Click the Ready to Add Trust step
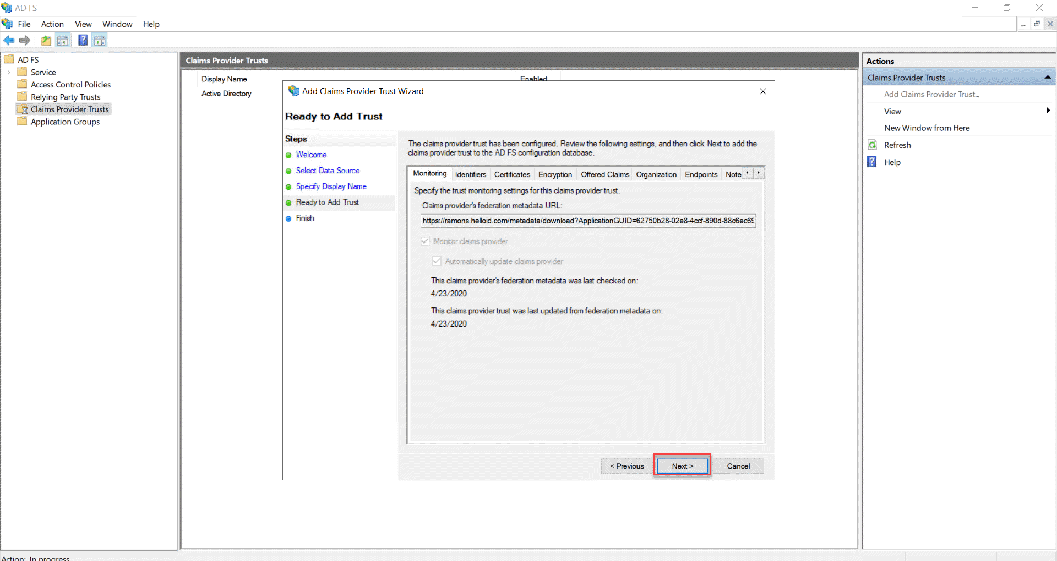The width and height of the screenshot is (1057, 561). (327, 202)
